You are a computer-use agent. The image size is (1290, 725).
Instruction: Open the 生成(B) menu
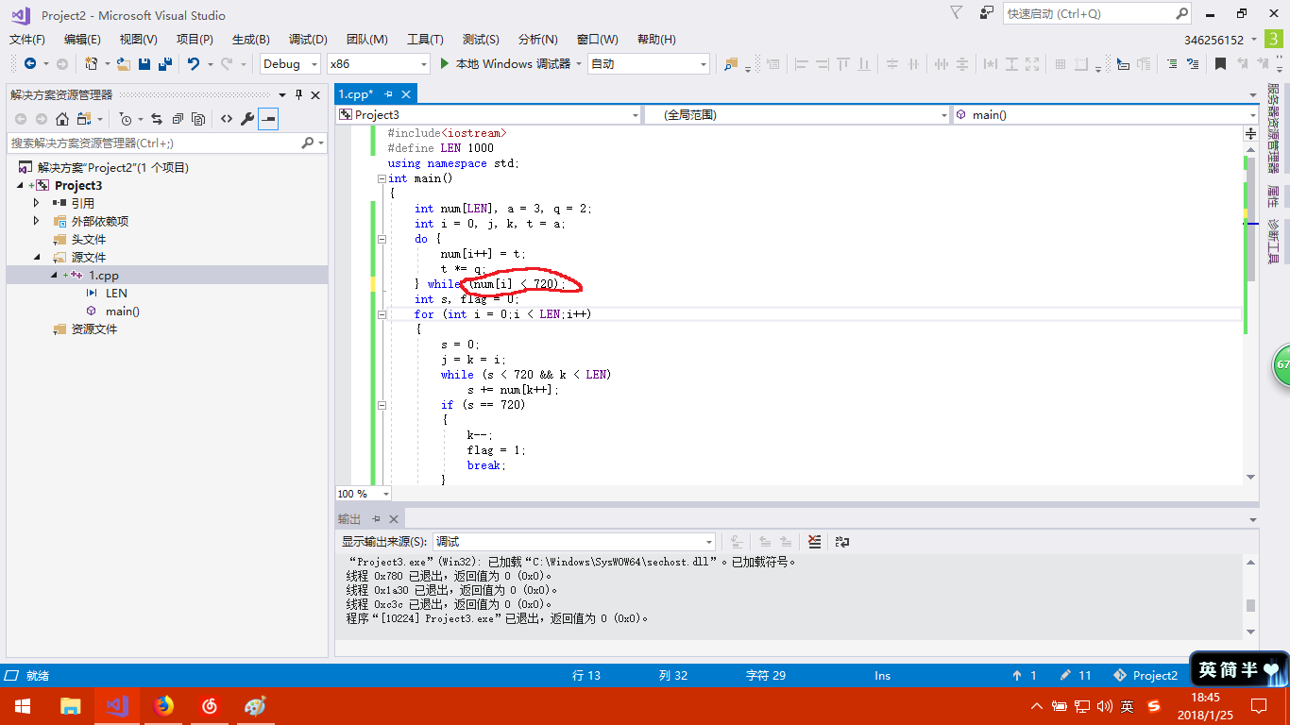pos(251,39)
